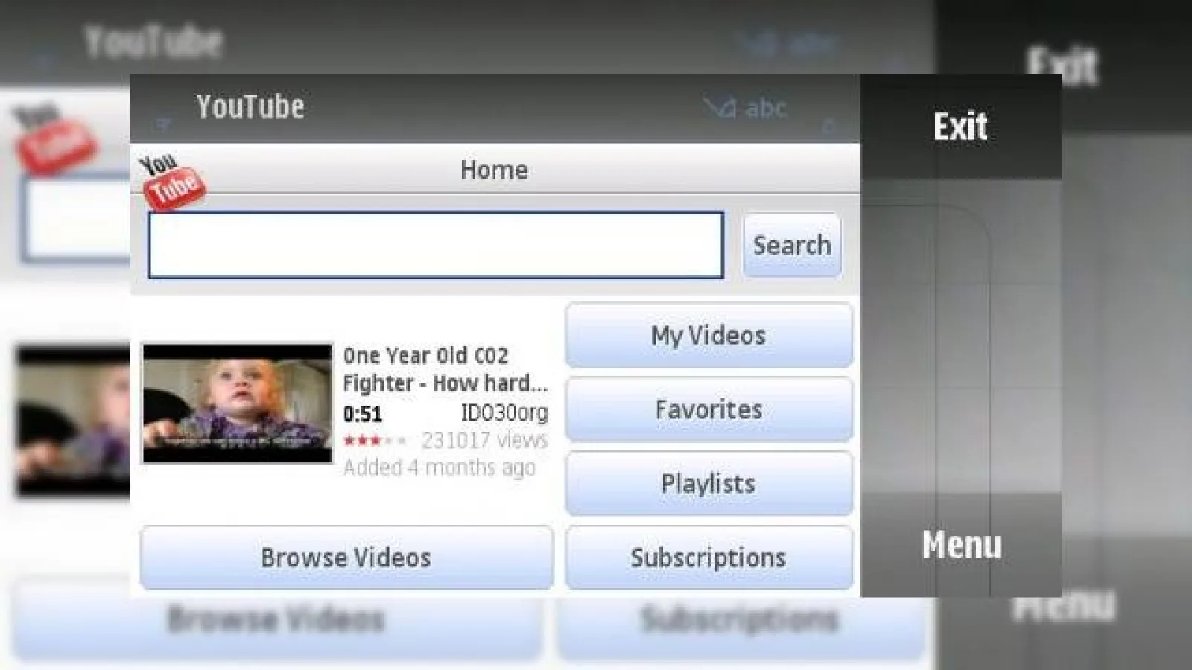The width and height of the screenshot is (1192, 670).
Task: Open My Videos
Action: pos(708,335)
